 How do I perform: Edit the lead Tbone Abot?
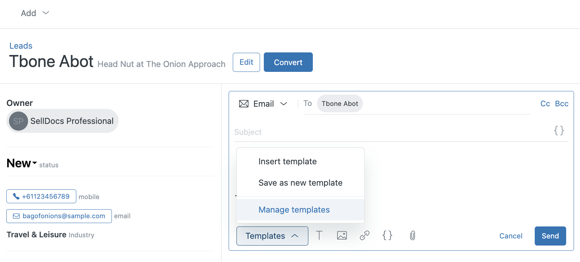coord(246,62)
